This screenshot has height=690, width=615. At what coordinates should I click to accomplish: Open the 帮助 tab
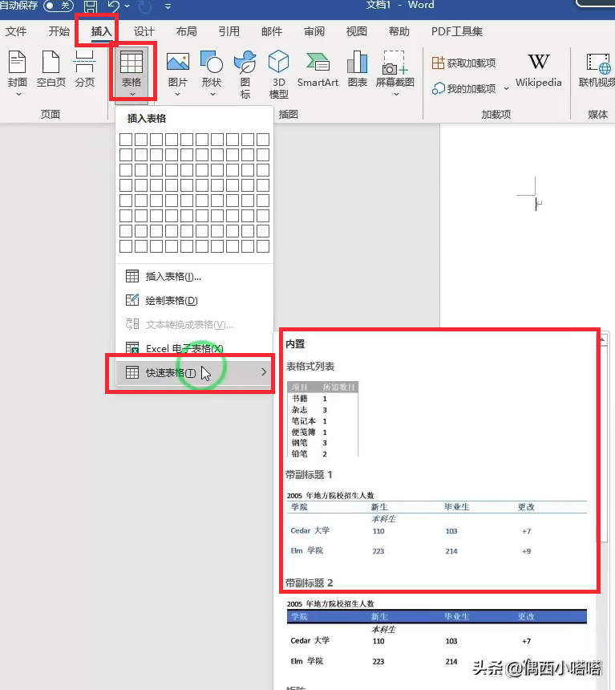pos(399,31)
